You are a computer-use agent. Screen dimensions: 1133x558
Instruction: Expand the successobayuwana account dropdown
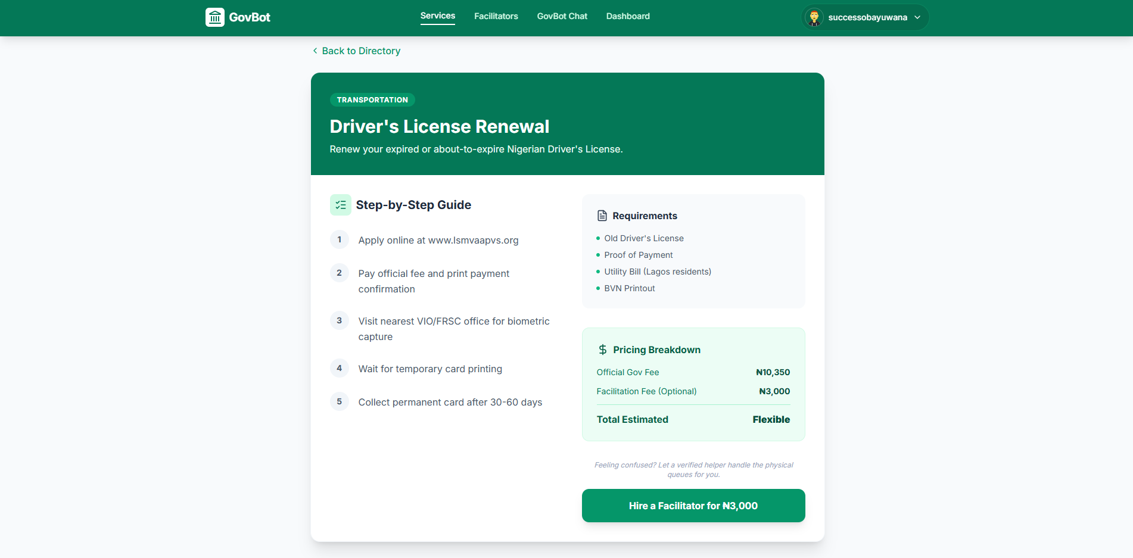coord(865,17)
